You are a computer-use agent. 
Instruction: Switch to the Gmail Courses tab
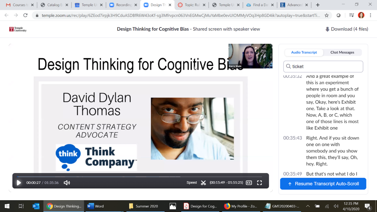click(20, 5)
